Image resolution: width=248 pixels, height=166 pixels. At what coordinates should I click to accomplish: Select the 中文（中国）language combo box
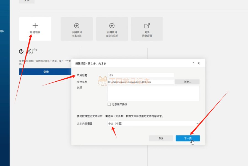coord(152,124)
